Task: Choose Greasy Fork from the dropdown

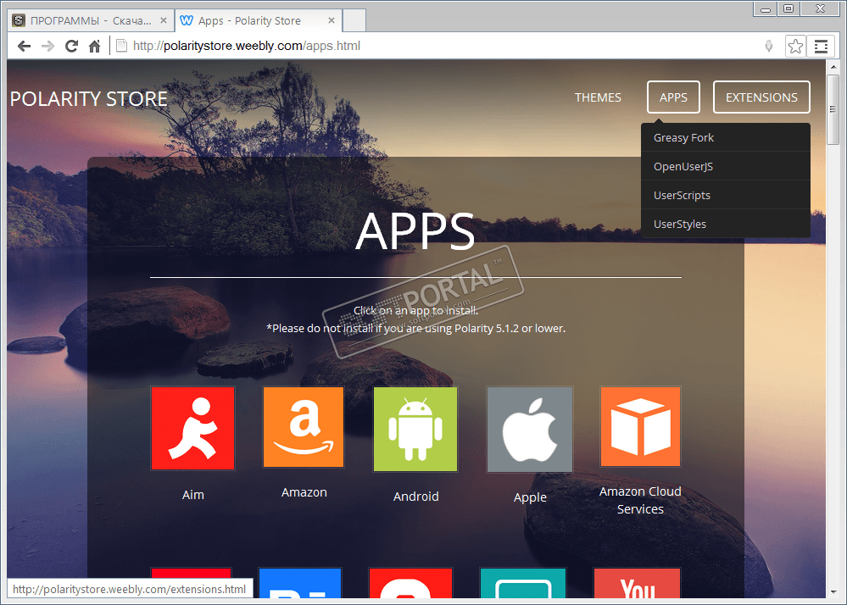Action: pos(726,137)
